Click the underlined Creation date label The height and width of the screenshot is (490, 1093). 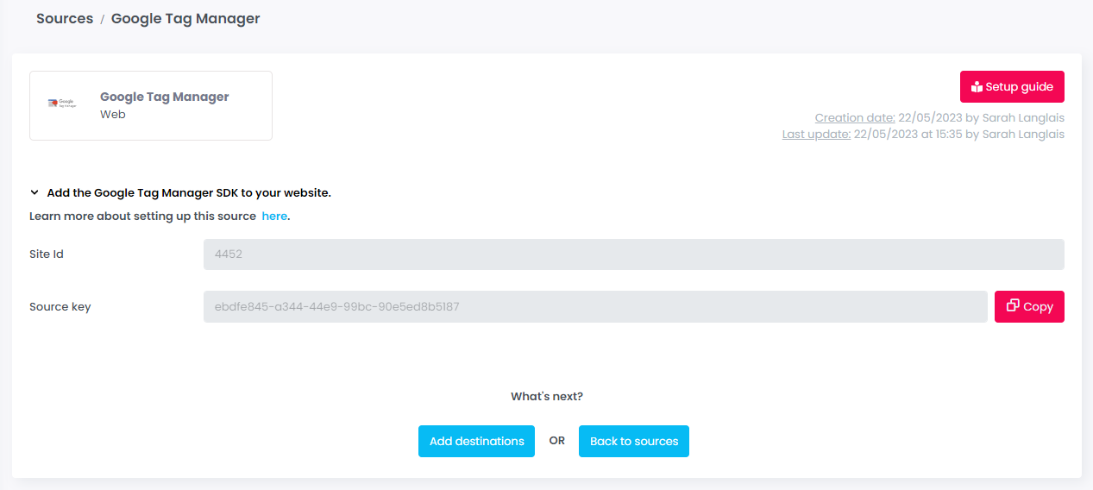pos(854,118)
